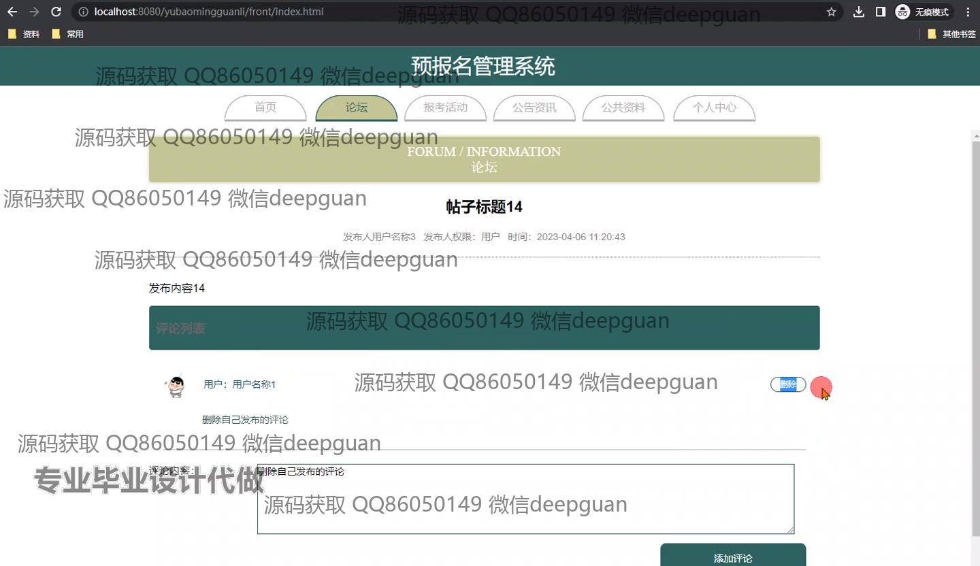The width and height of the screenshot is (980, 566).
Task: Go to the 首页 tab
Action: 265,107
